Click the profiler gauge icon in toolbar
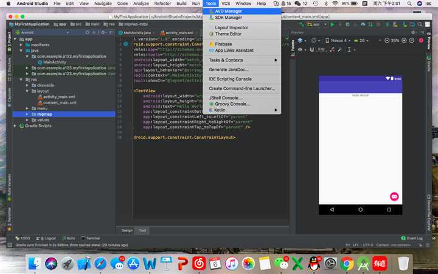The height and width of the screenshot is (274, 438). click(x=363, y=24)
